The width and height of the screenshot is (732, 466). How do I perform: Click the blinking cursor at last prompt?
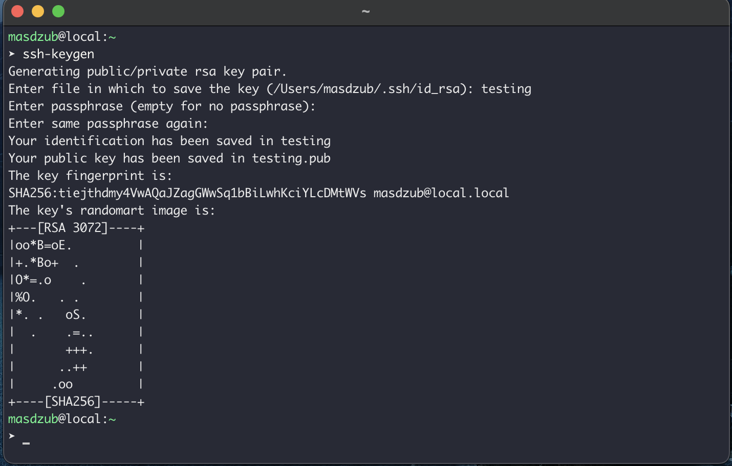[26, 444]
